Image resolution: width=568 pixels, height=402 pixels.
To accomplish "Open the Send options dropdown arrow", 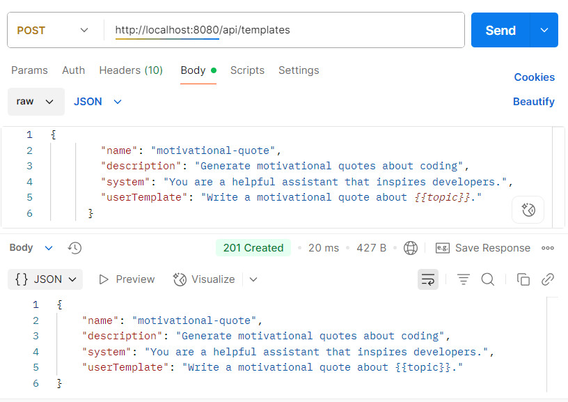I will click(544, 30).
